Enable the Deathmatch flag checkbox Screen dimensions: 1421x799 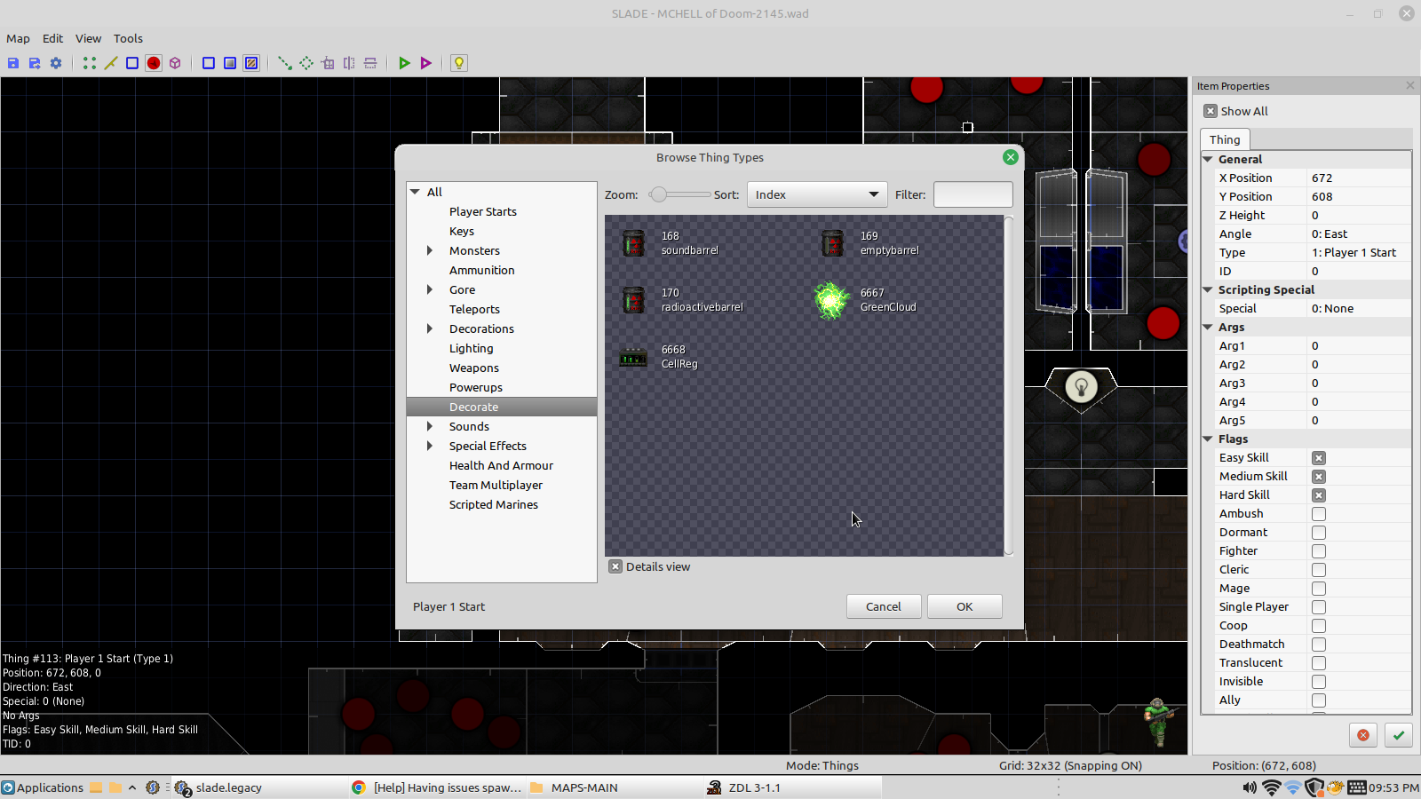tap(1319, 645)
